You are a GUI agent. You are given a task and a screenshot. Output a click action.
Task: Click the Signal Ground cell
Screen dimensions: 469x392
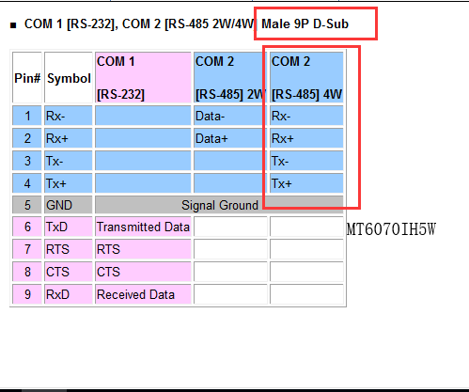[219, 205]
